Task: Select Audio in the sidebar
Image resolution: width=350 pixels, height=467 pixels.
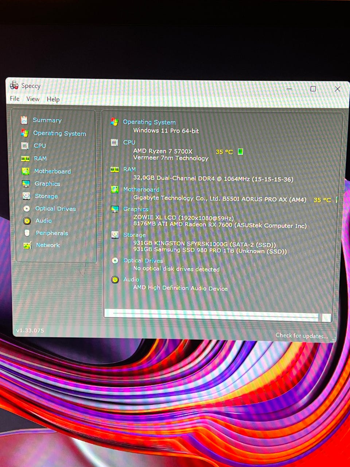Action: pyautogui.click(x=43, y=220)
